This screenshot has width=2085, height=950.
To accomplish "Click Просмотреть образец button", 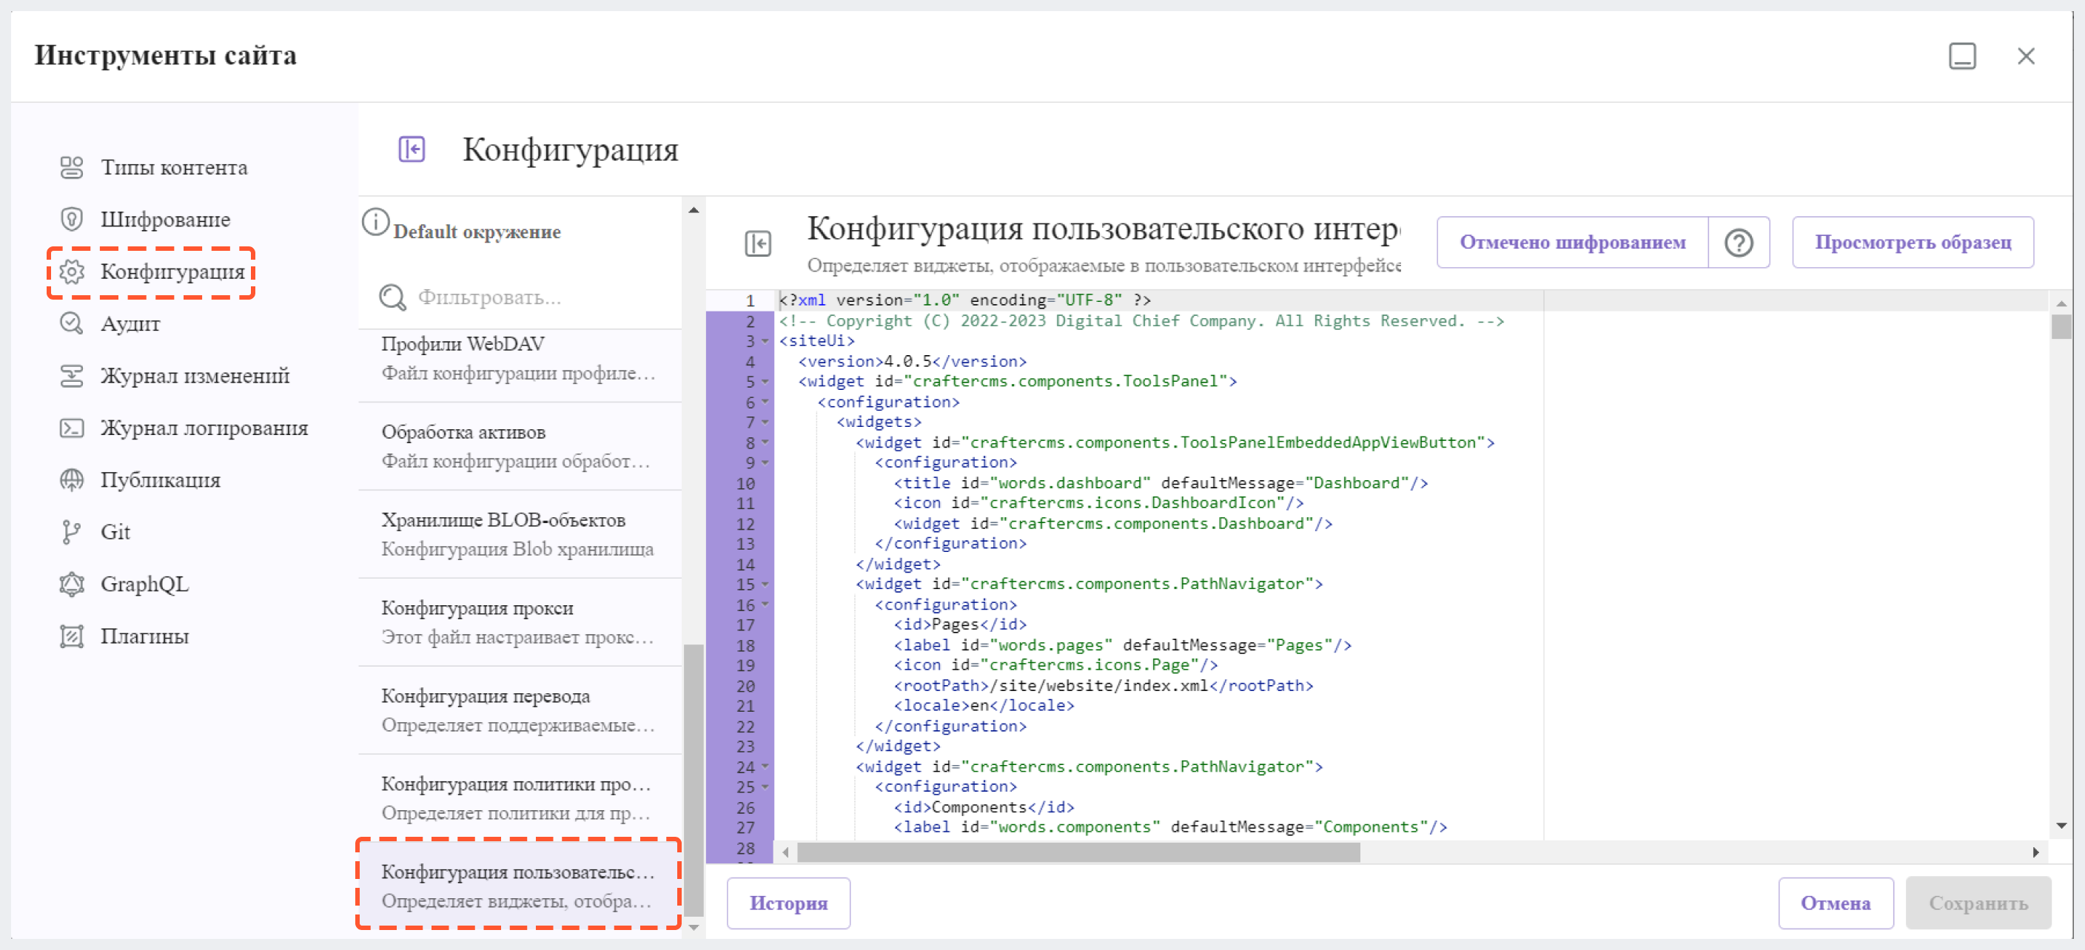I will click(1913, 243).
